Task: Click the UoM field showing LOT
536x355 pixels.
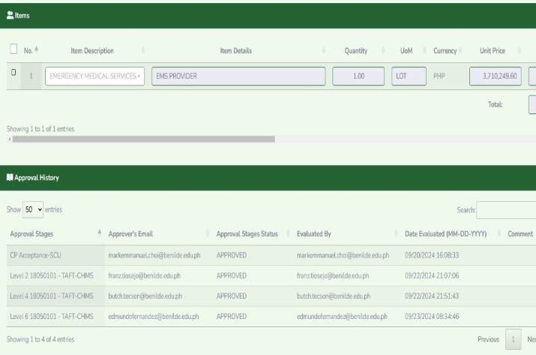Action: click(x=407, y=77)
